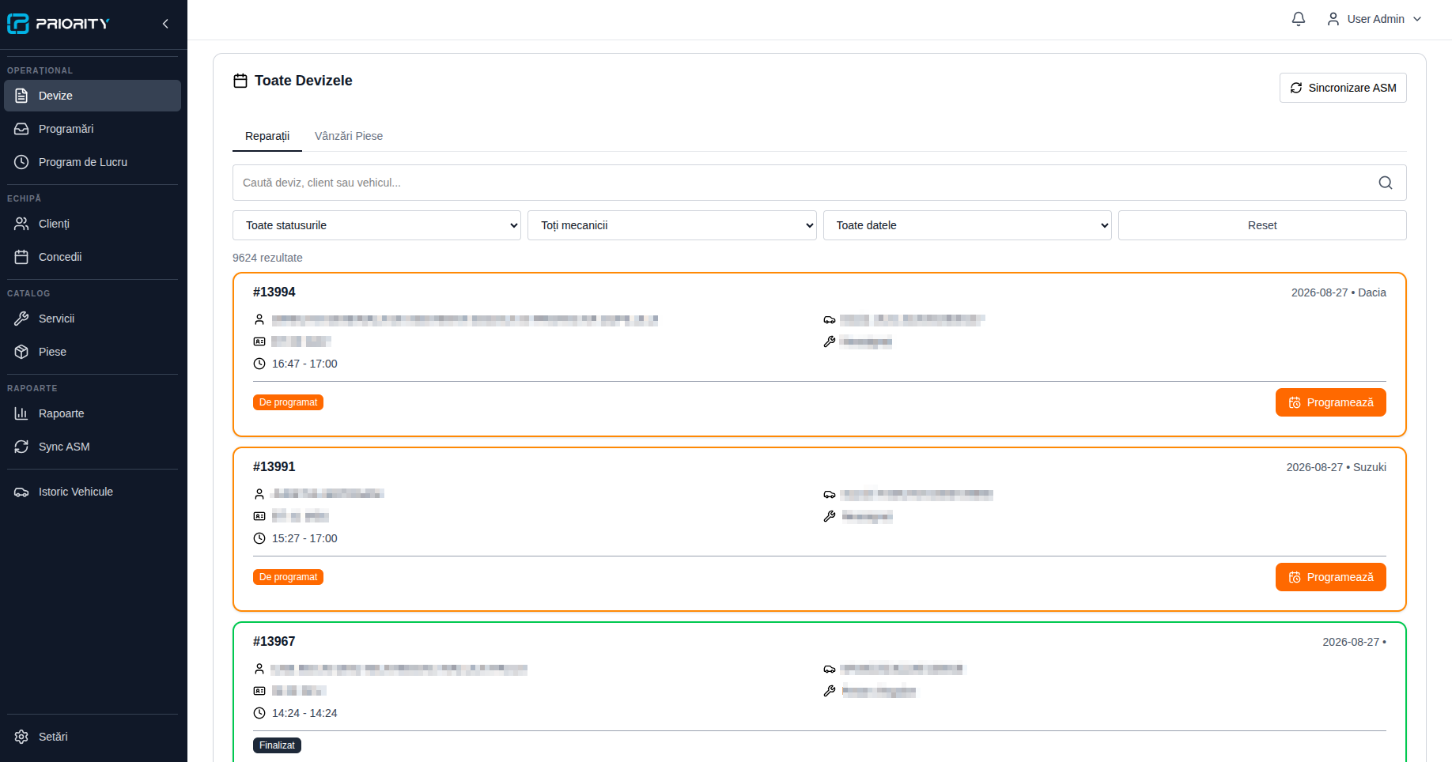Click Programează for deviz #13994
Viewport: 1452px width, 762px height.
pos(1330,402)
